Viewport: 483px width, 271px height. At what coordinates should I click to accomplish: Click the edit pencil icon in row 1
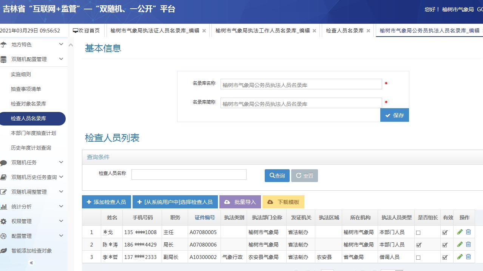[x=460, y=232]
